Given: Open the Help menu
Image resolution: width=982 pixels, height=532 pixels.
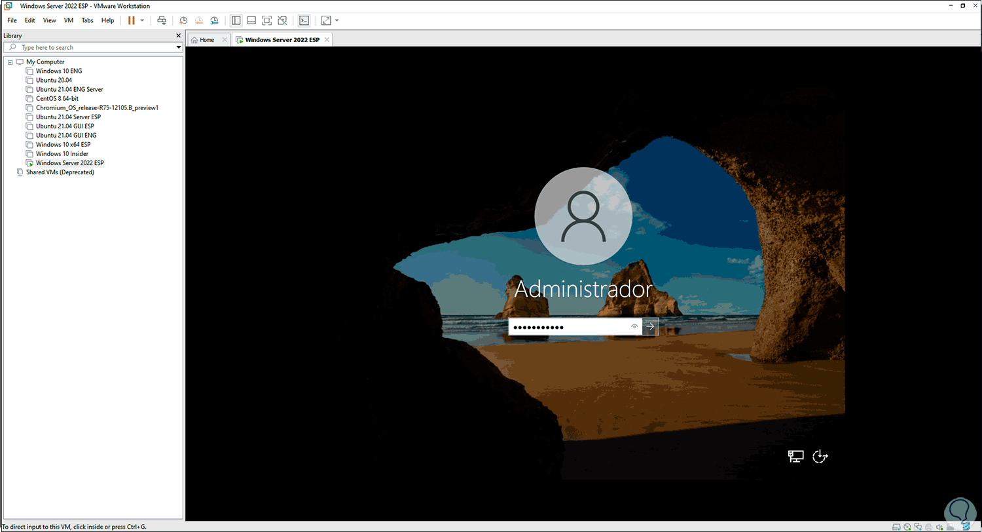Looking at the screenshot, I should click(108, 20).
